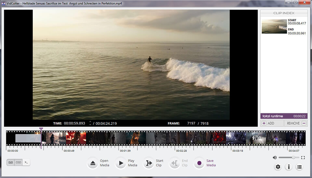Toggle the console output button
The width and height of the screenshot is (312, 178).
(x=26, y=162)
